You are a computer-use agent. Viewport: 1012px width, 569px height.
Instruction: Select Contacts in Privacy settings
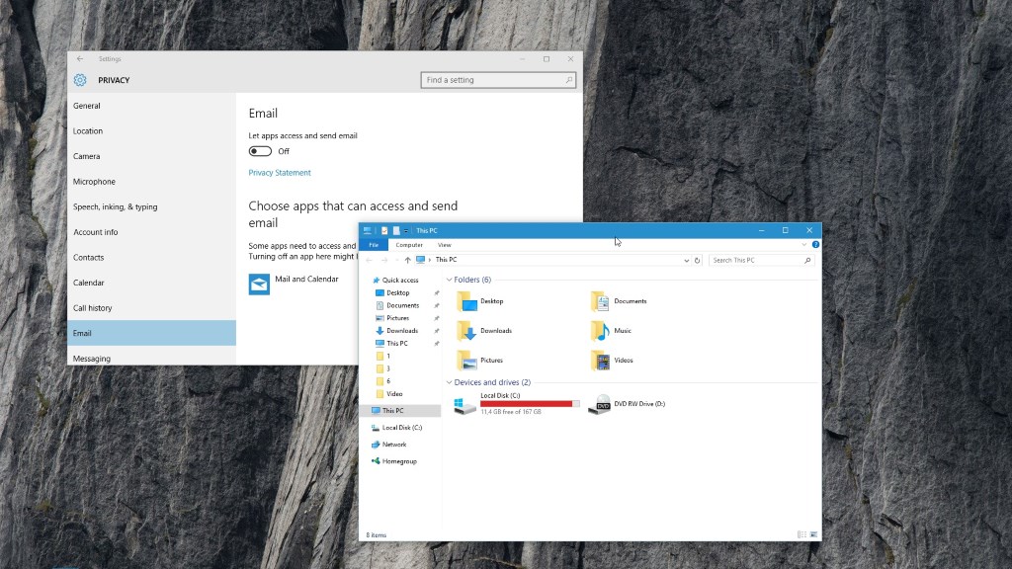coord(151,258)
